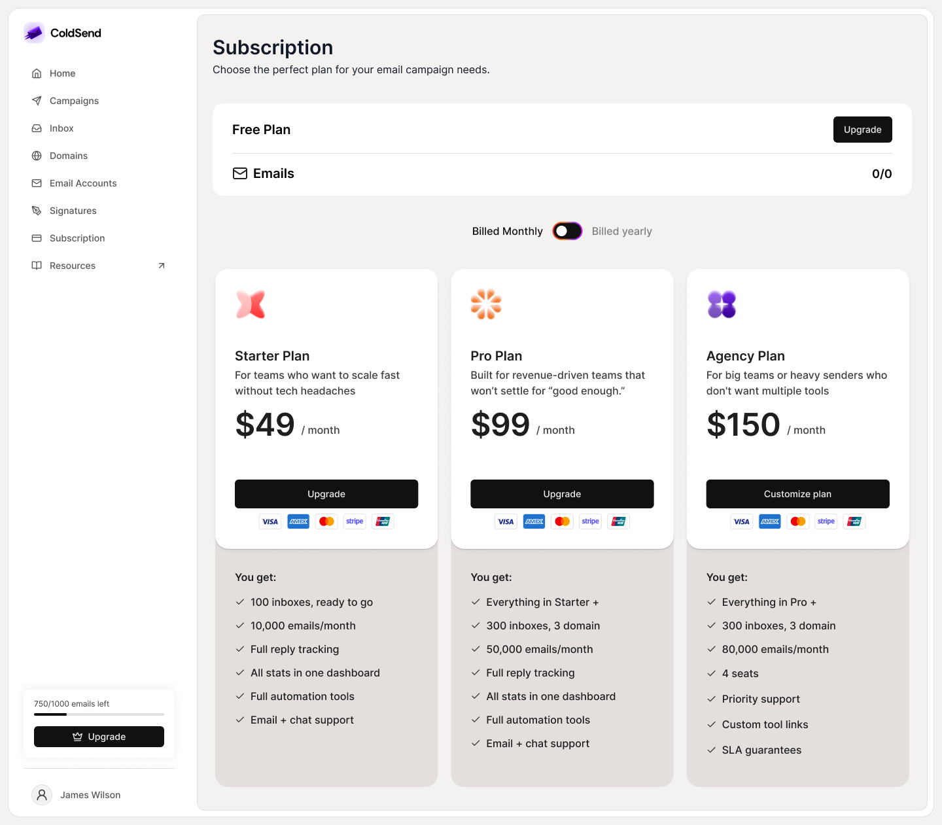Click Upgrade under the Pro Plan
942x825 pixels.
click(562, 494)
